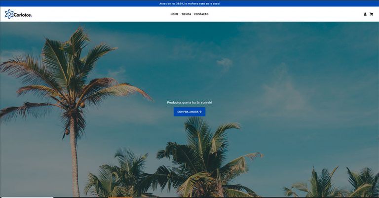
Task: Open the TIENDA menu item
Action: click(x=186, y=14)
